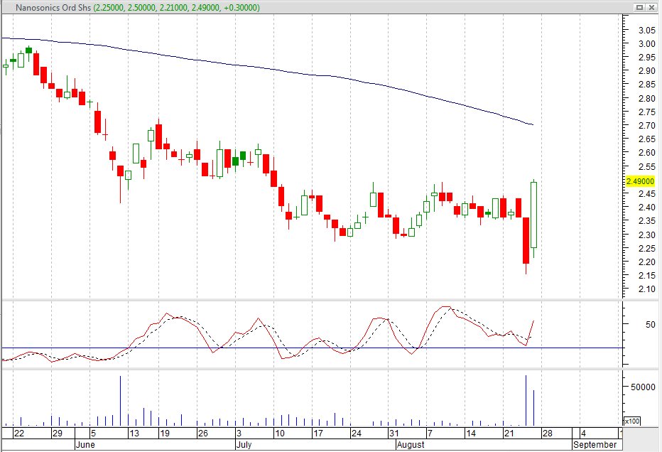The width and height of the screenshot is (662, 452).
Task: Select the July month label
Action: coord(244,445)
